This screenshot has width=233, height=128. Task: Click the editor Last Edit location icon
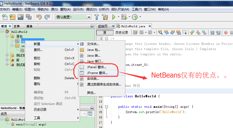[x=135, y=33]
